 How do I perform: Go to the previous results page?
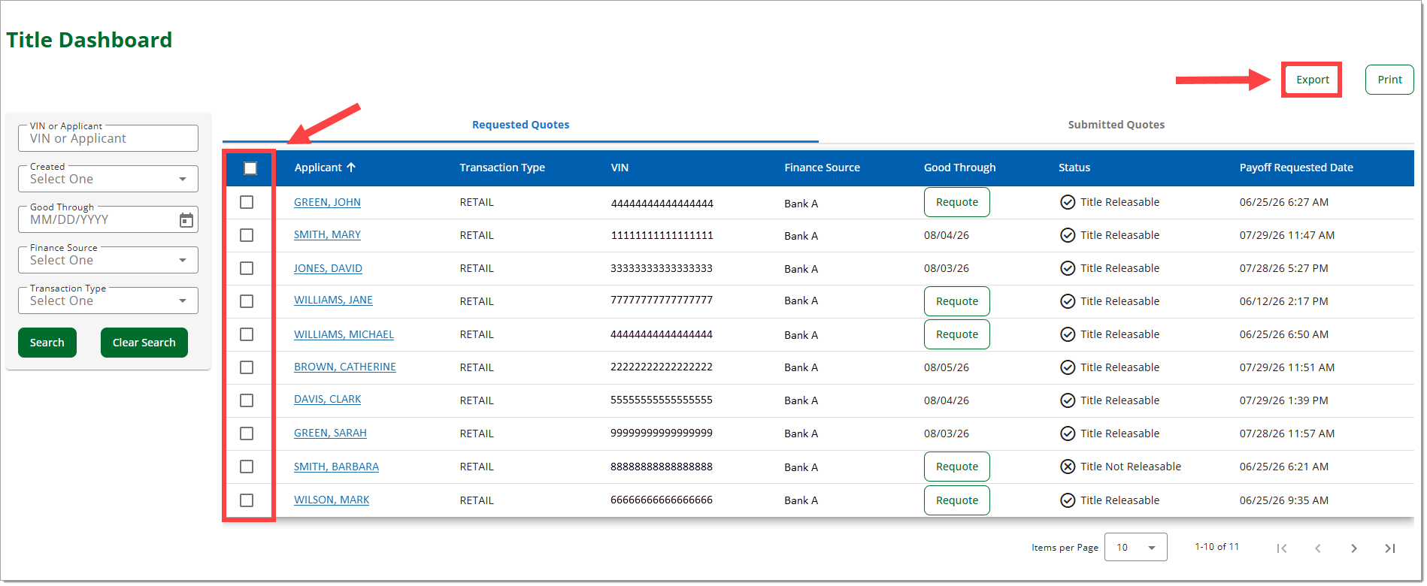pyautogui.click(x=1317, y=548)
